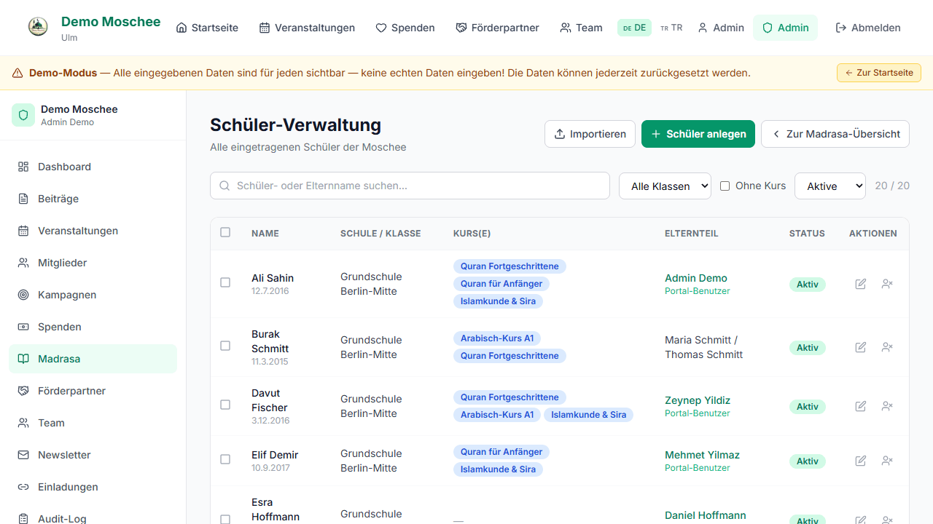
Task: Click the student counter 20 / 20
Action: [892, 186]
